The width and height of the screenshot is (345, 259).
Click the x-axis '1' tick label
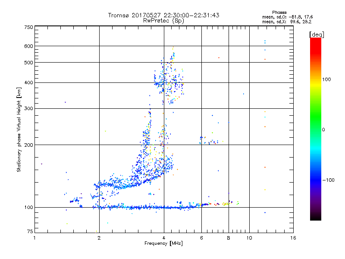pyautogui.click(x=34, y=238)
